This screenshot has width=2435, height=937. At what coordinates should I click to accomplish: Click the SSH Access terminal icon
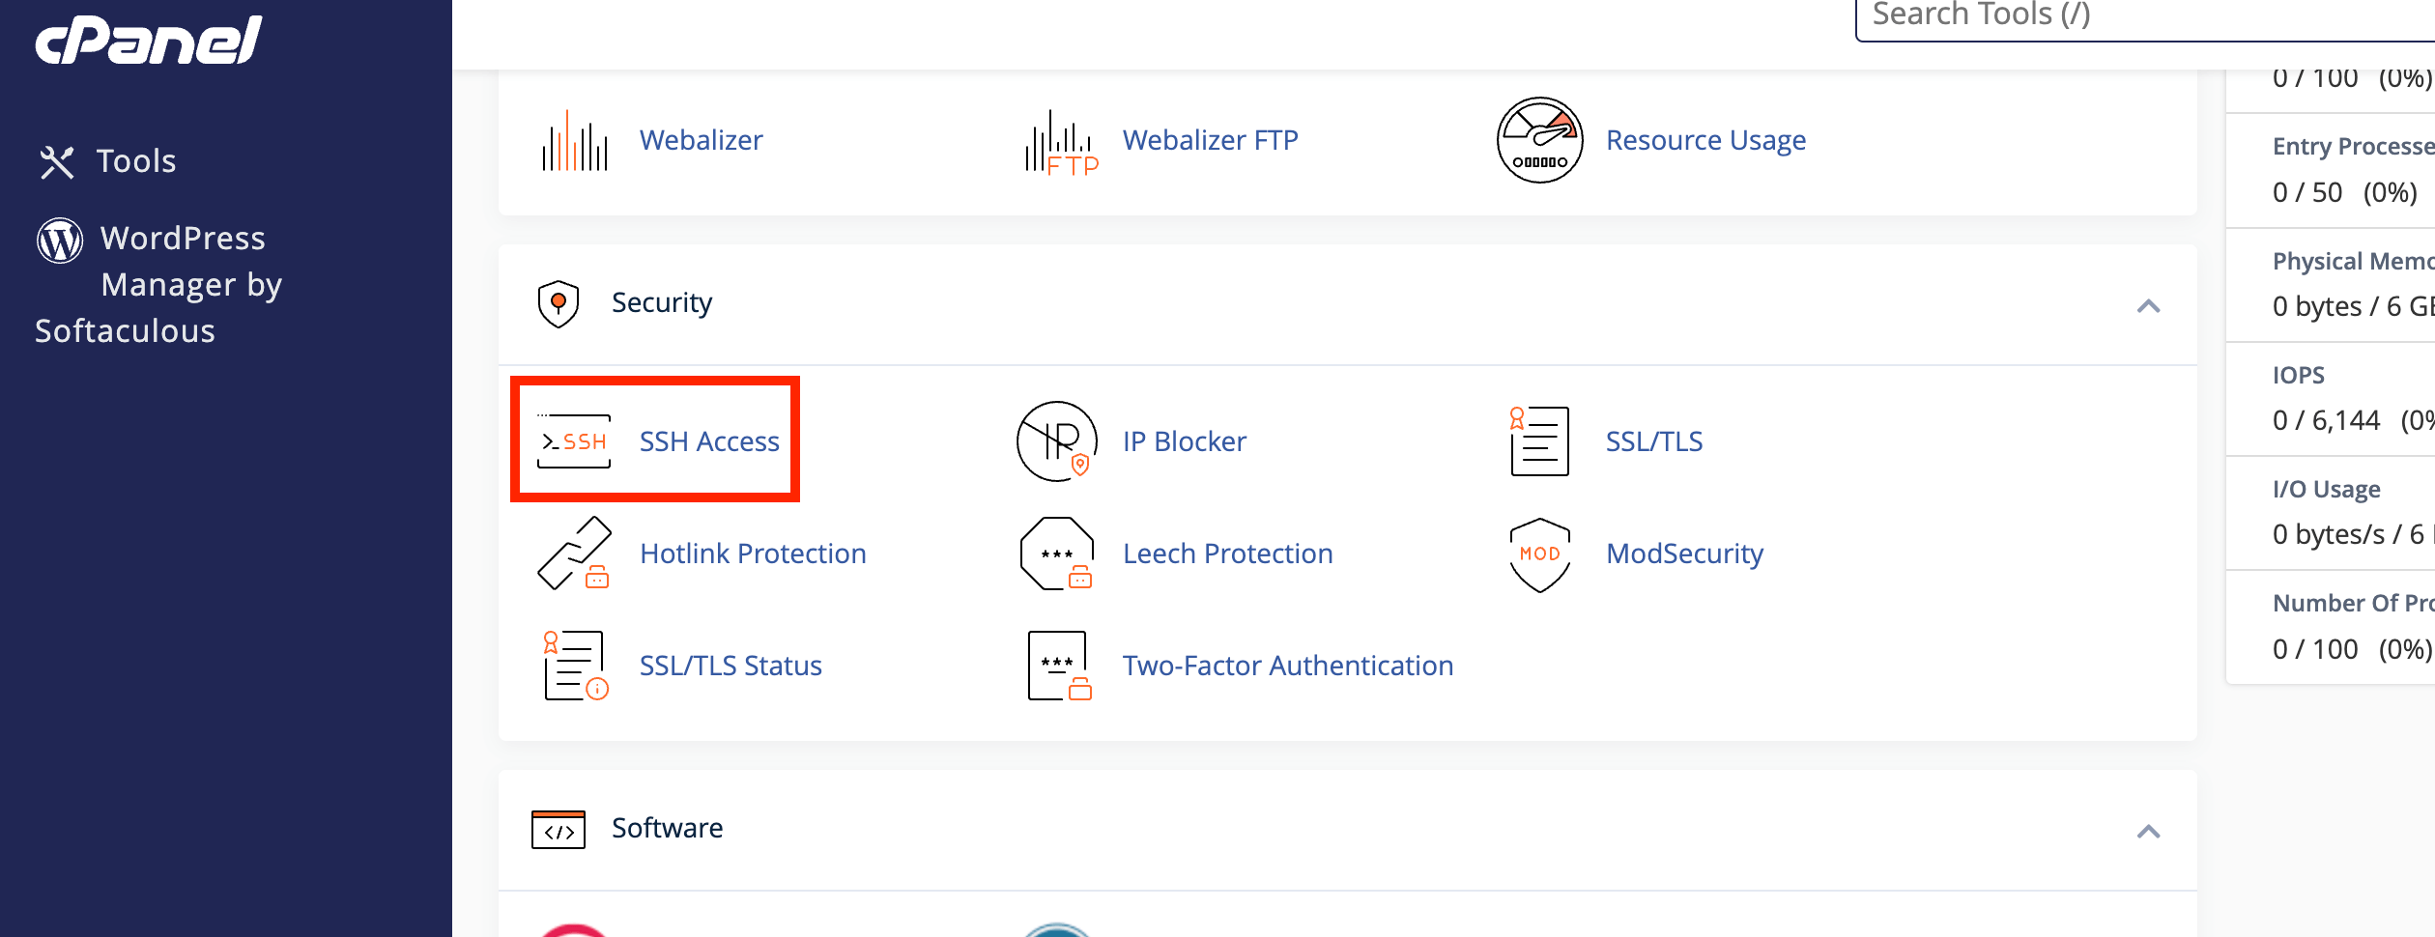click(x=574, y=441)
